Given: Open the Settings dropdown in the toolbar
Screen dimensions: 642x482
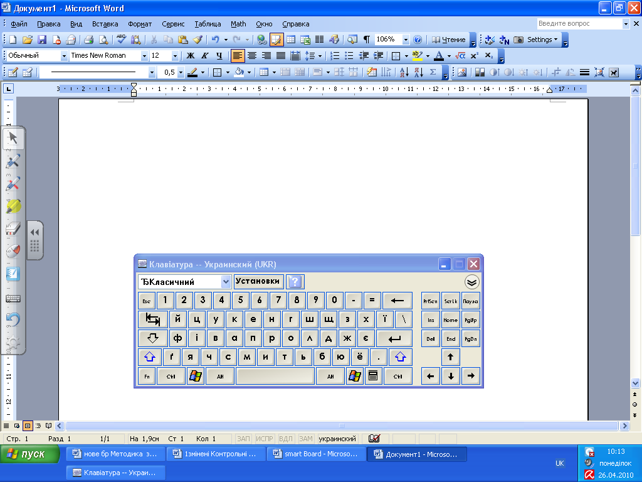Looking at the screenshot, I should 542,40.
